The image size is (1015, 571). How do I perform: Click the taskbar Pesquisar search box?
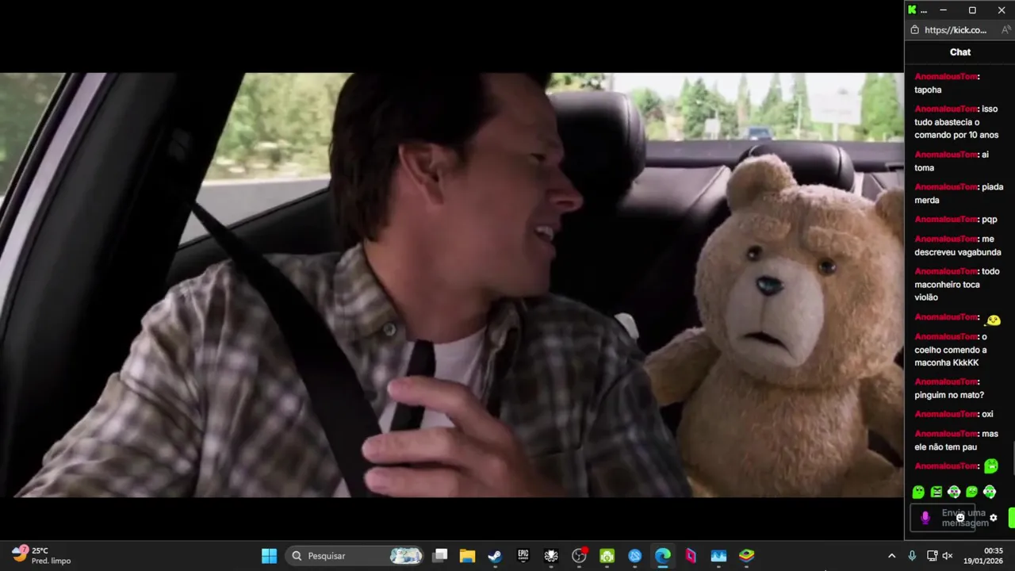click(x=356, y=556)
